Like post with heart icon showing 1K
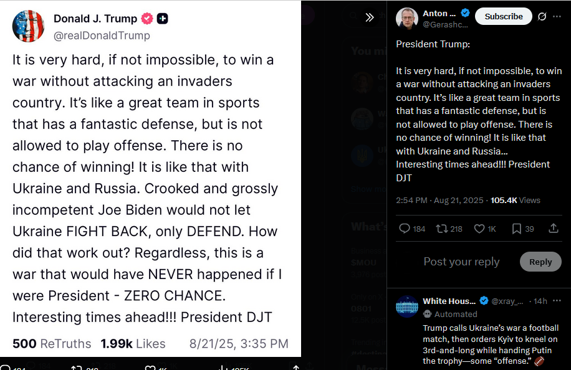This screenshot has height=370, width=571. [485, 229]
